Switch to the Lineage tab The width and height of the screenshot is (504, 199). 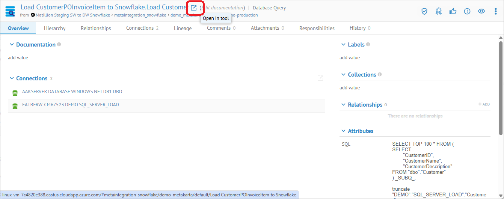tap(183, 28)
